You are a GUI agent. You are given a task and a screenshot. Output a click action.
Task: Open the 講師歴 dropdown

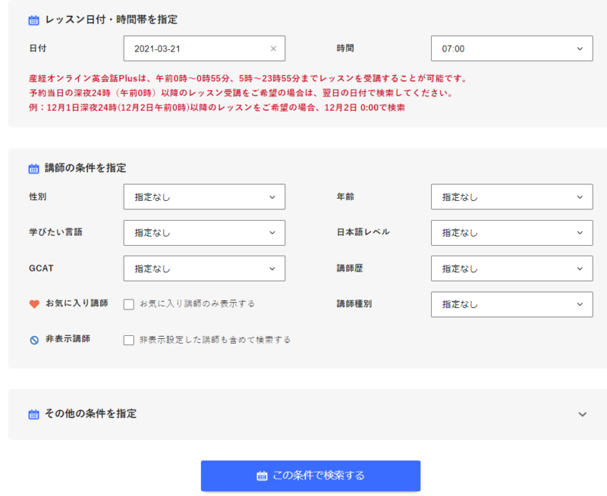(x=511, y=268)
